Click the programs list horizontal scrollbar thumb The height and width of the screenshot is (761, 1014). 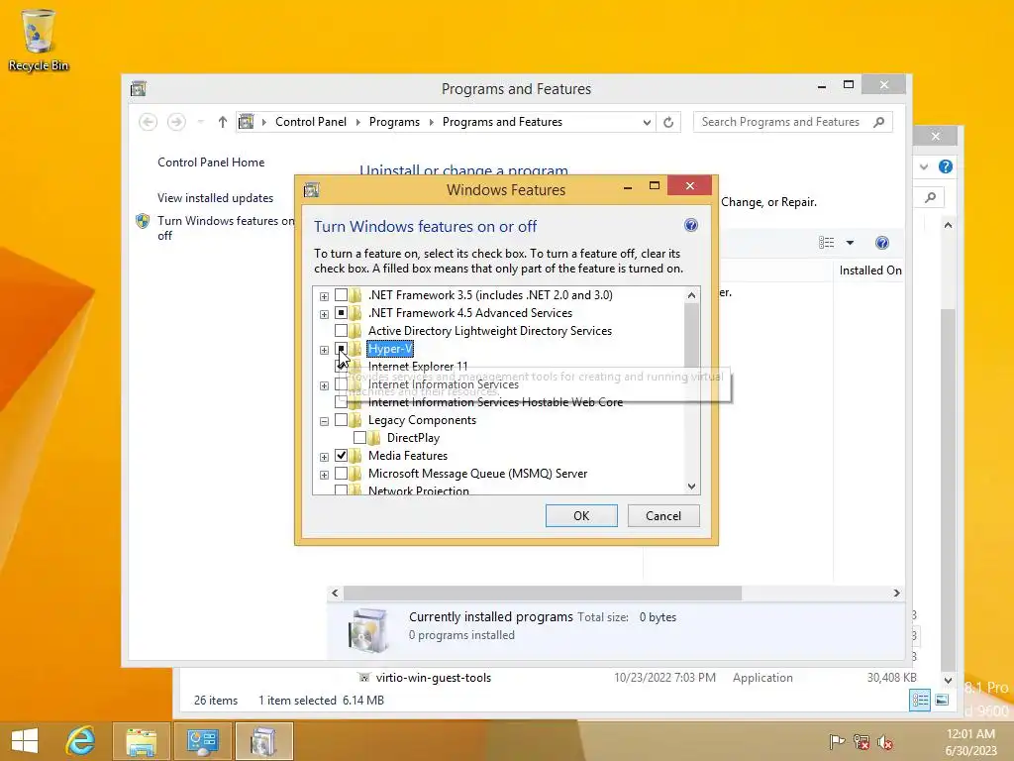[x=543, y=593]
